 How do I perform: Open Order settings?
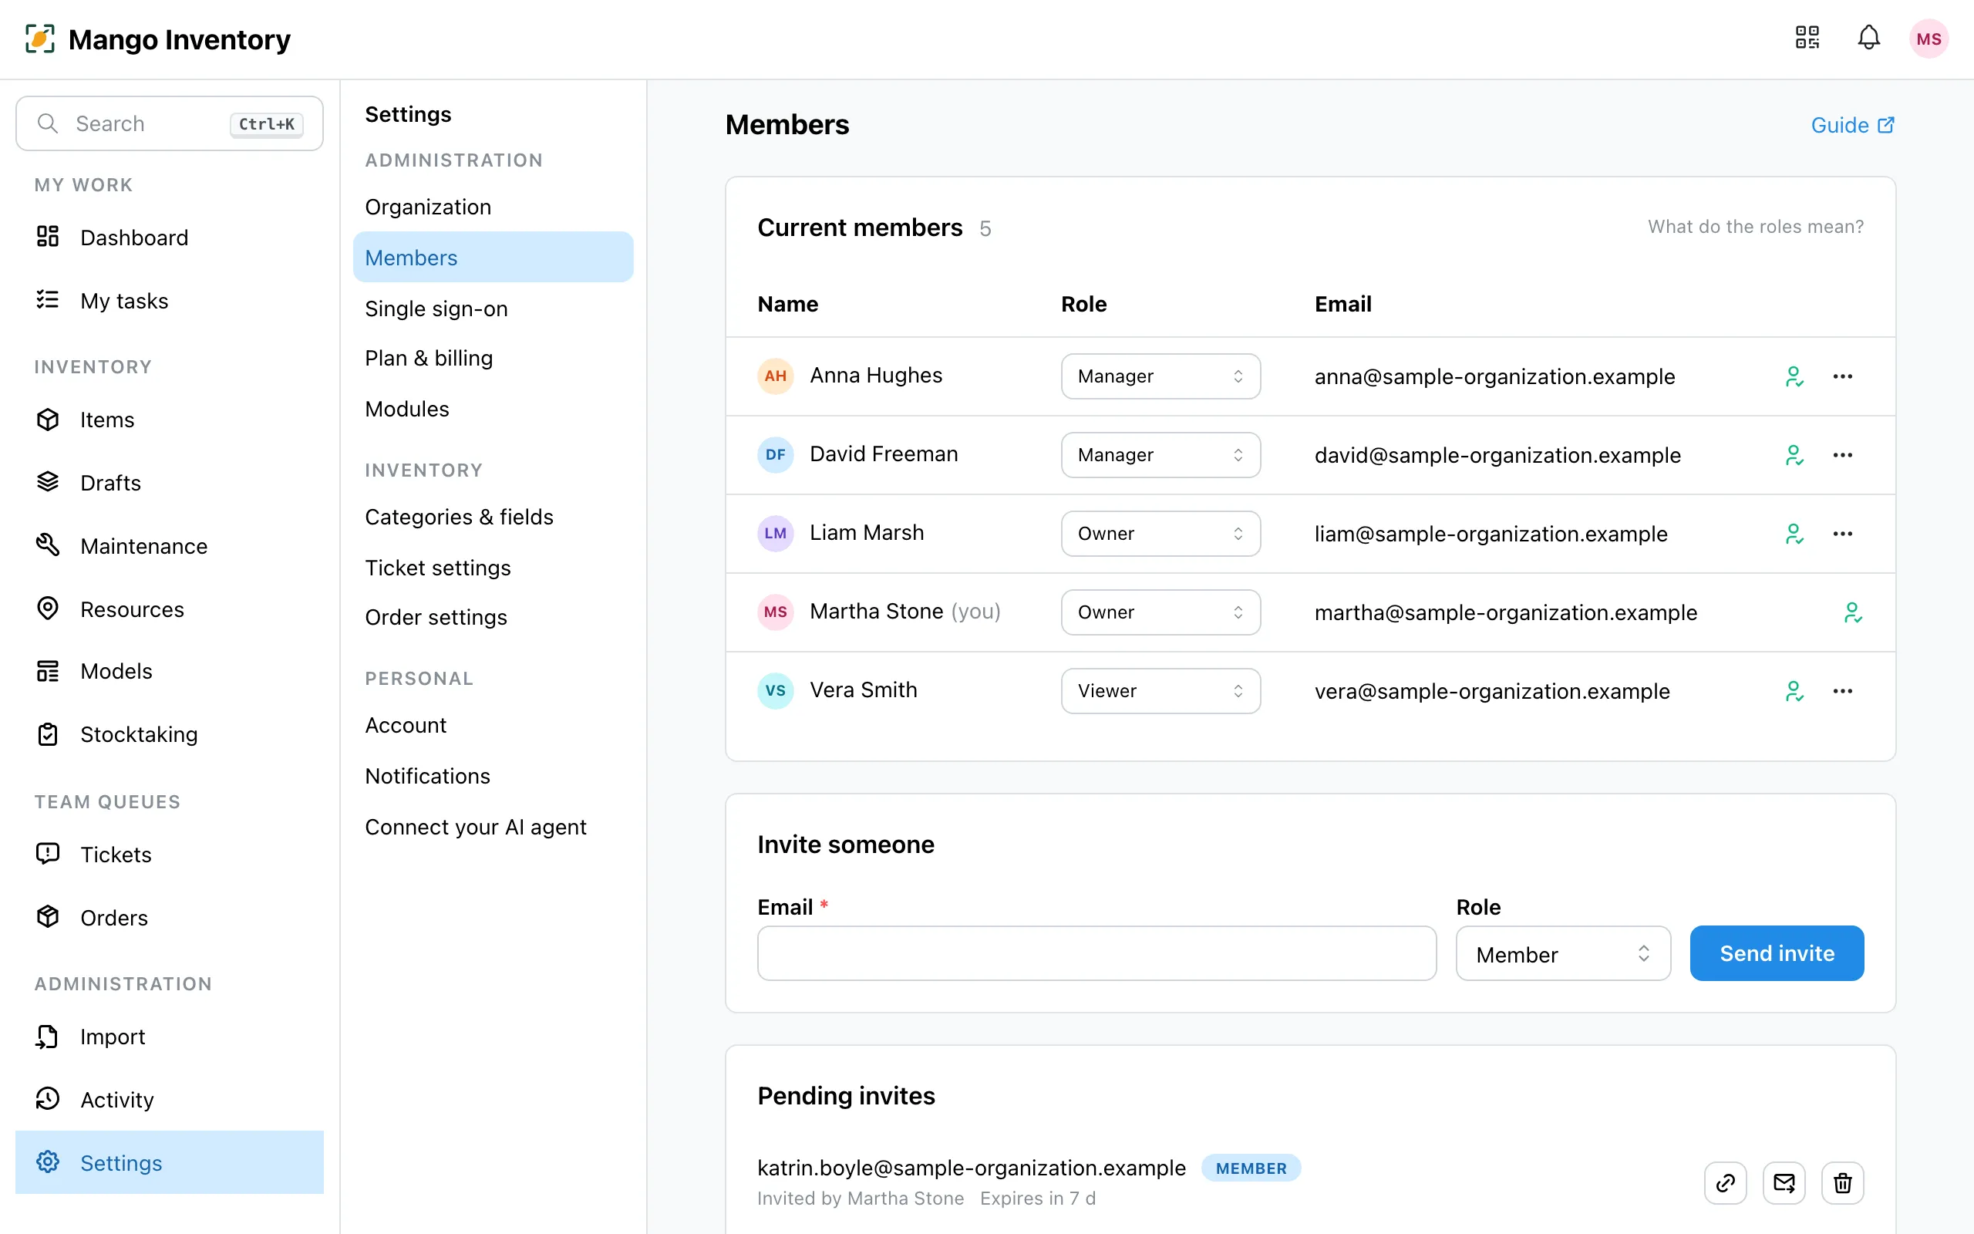[493, 617]
